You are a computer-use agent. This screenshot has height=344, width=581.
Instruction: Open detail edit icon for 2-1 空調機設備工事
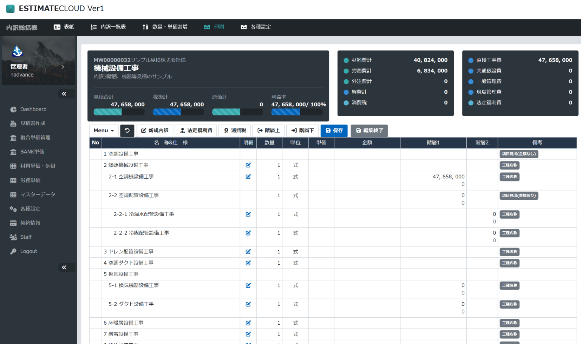[x=248, y=177]
